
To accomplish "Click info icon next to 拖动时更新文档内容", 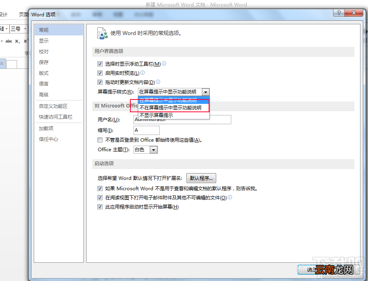I will coord(158,82).
